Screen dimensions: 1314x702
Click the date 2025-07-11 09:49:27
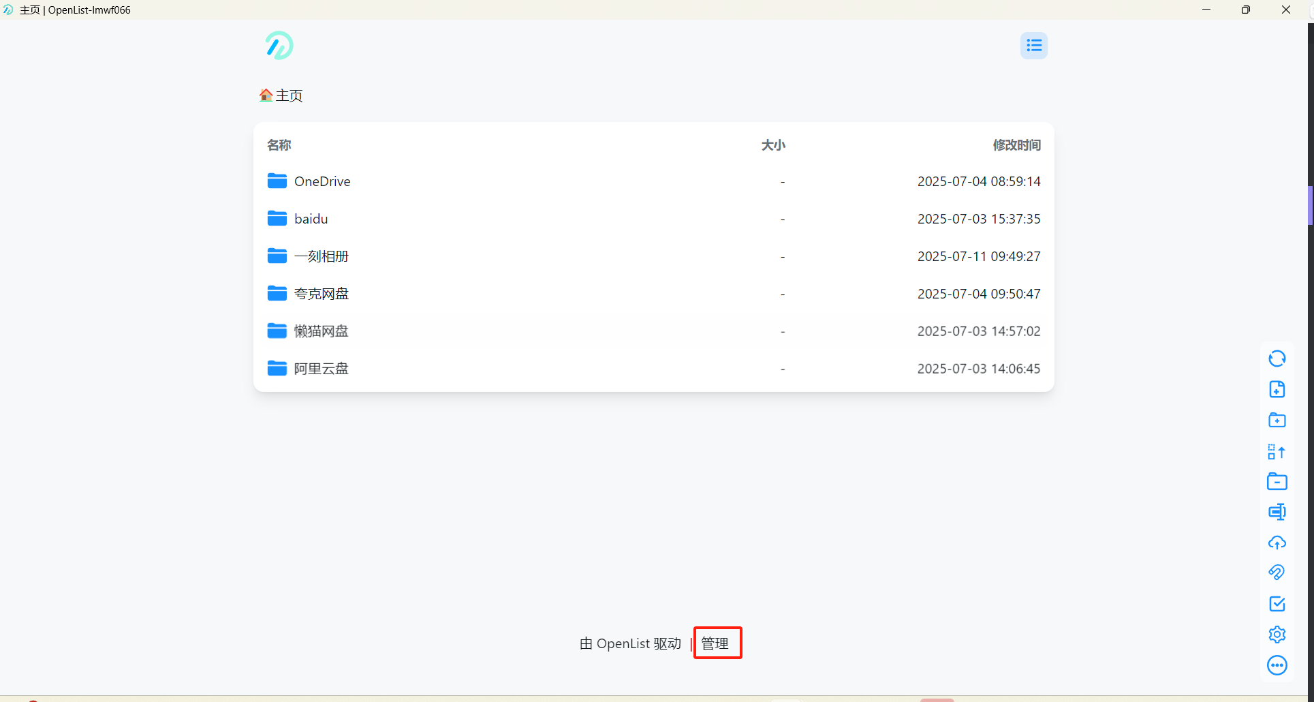[x=979, y=256]
